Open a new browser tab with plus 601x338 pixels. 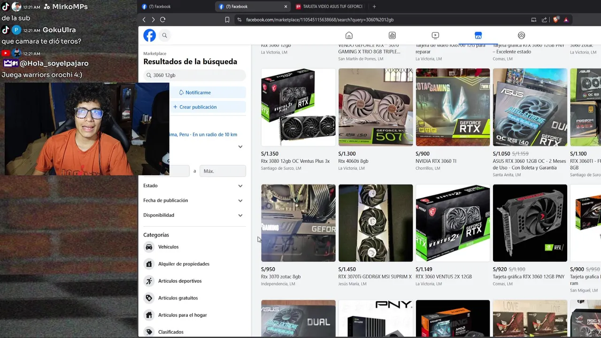pyautogui.click(x=374, y=7)
